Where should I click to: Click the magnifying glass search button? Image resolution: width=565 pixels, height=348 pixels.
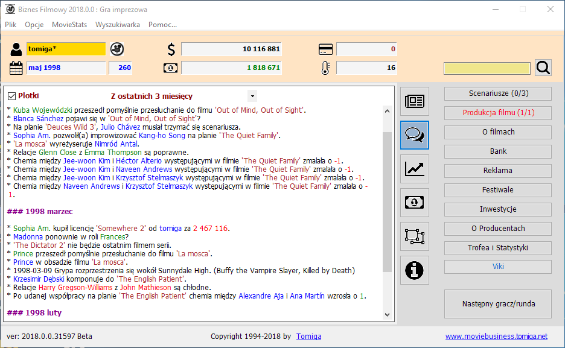click(543, 68)
